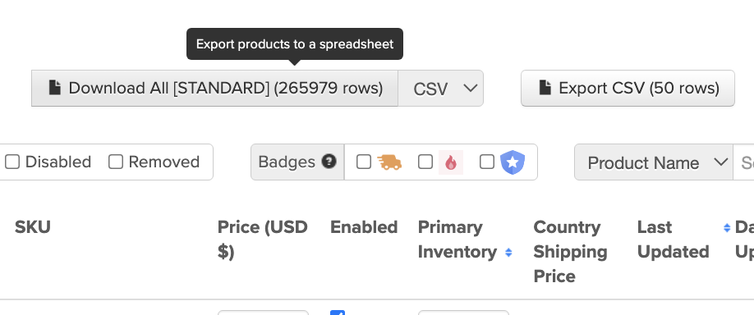Click the blue shield star badge icon

tap(513, 162)
